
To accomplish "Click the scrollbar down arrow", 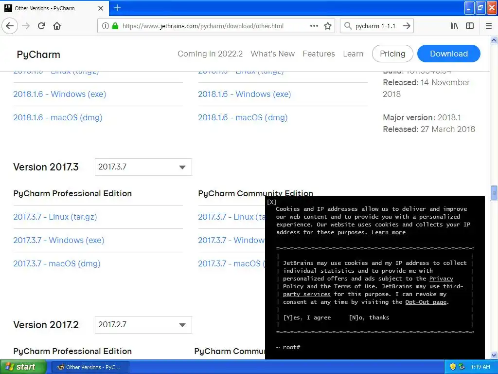I will 494,355.
